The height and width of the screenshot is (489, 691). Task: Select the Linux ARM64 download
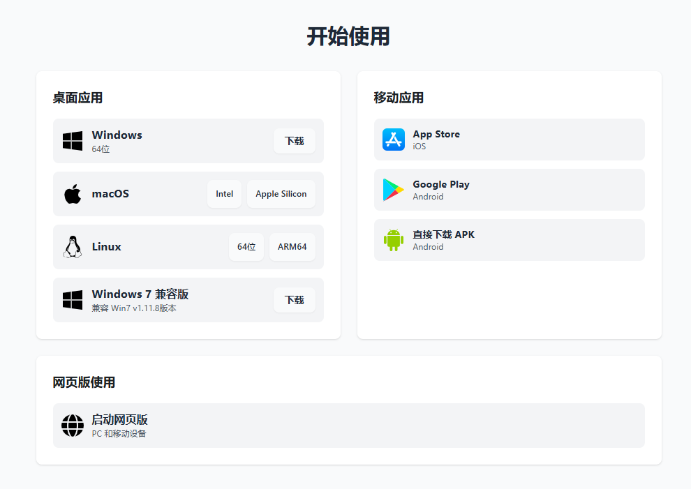tap(292, 247)
